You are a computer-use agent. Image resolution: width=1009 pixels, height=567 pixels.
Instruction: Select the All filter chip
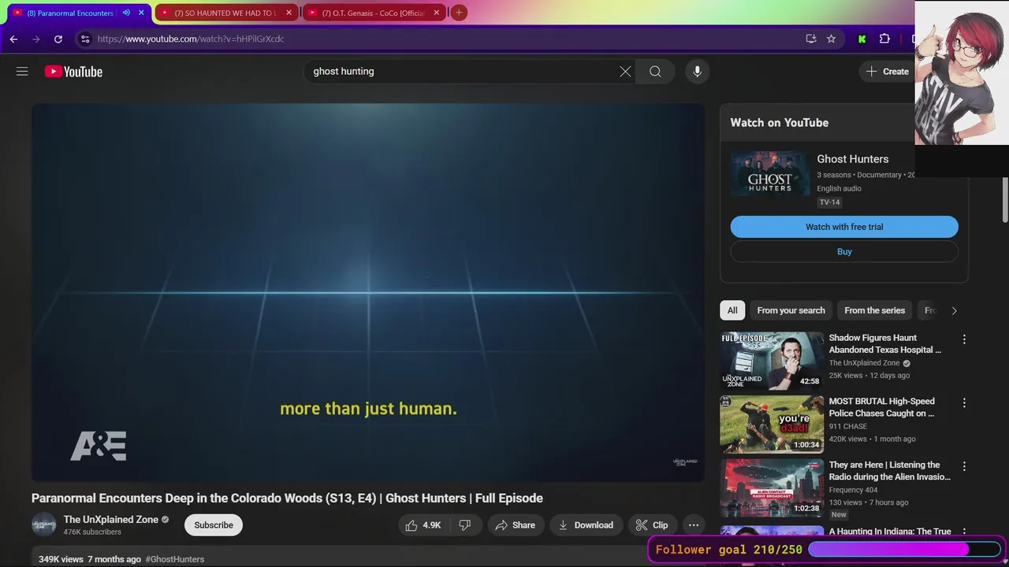[x=732, y=310]
